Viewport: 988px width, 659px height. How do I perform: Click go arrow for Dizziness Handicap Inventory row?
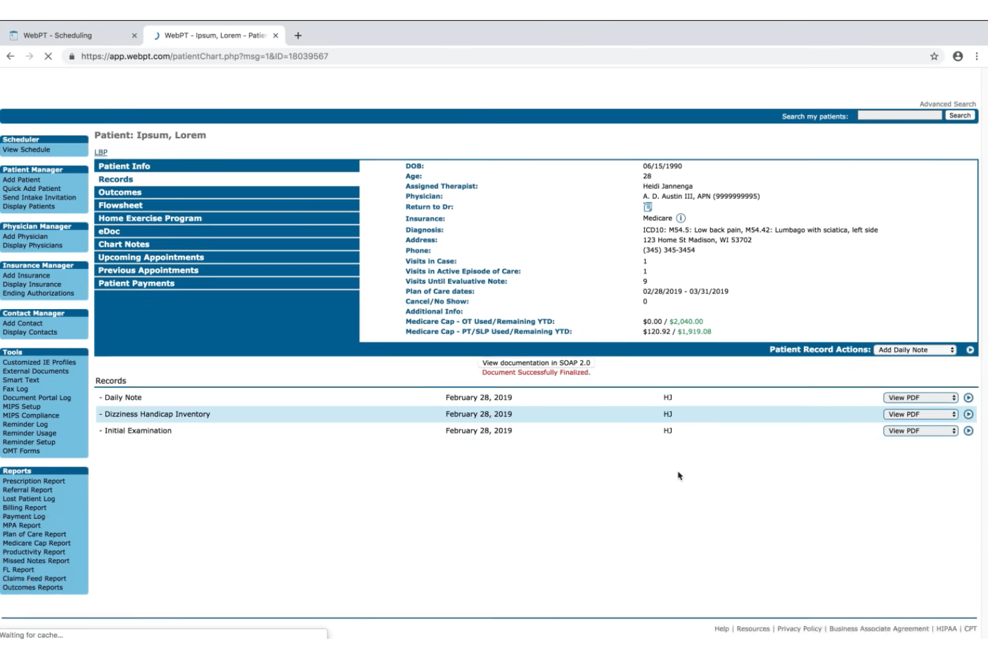(969, 415)
